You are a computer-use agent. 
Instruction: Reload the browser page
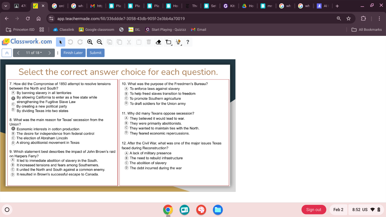coord(28,19)
